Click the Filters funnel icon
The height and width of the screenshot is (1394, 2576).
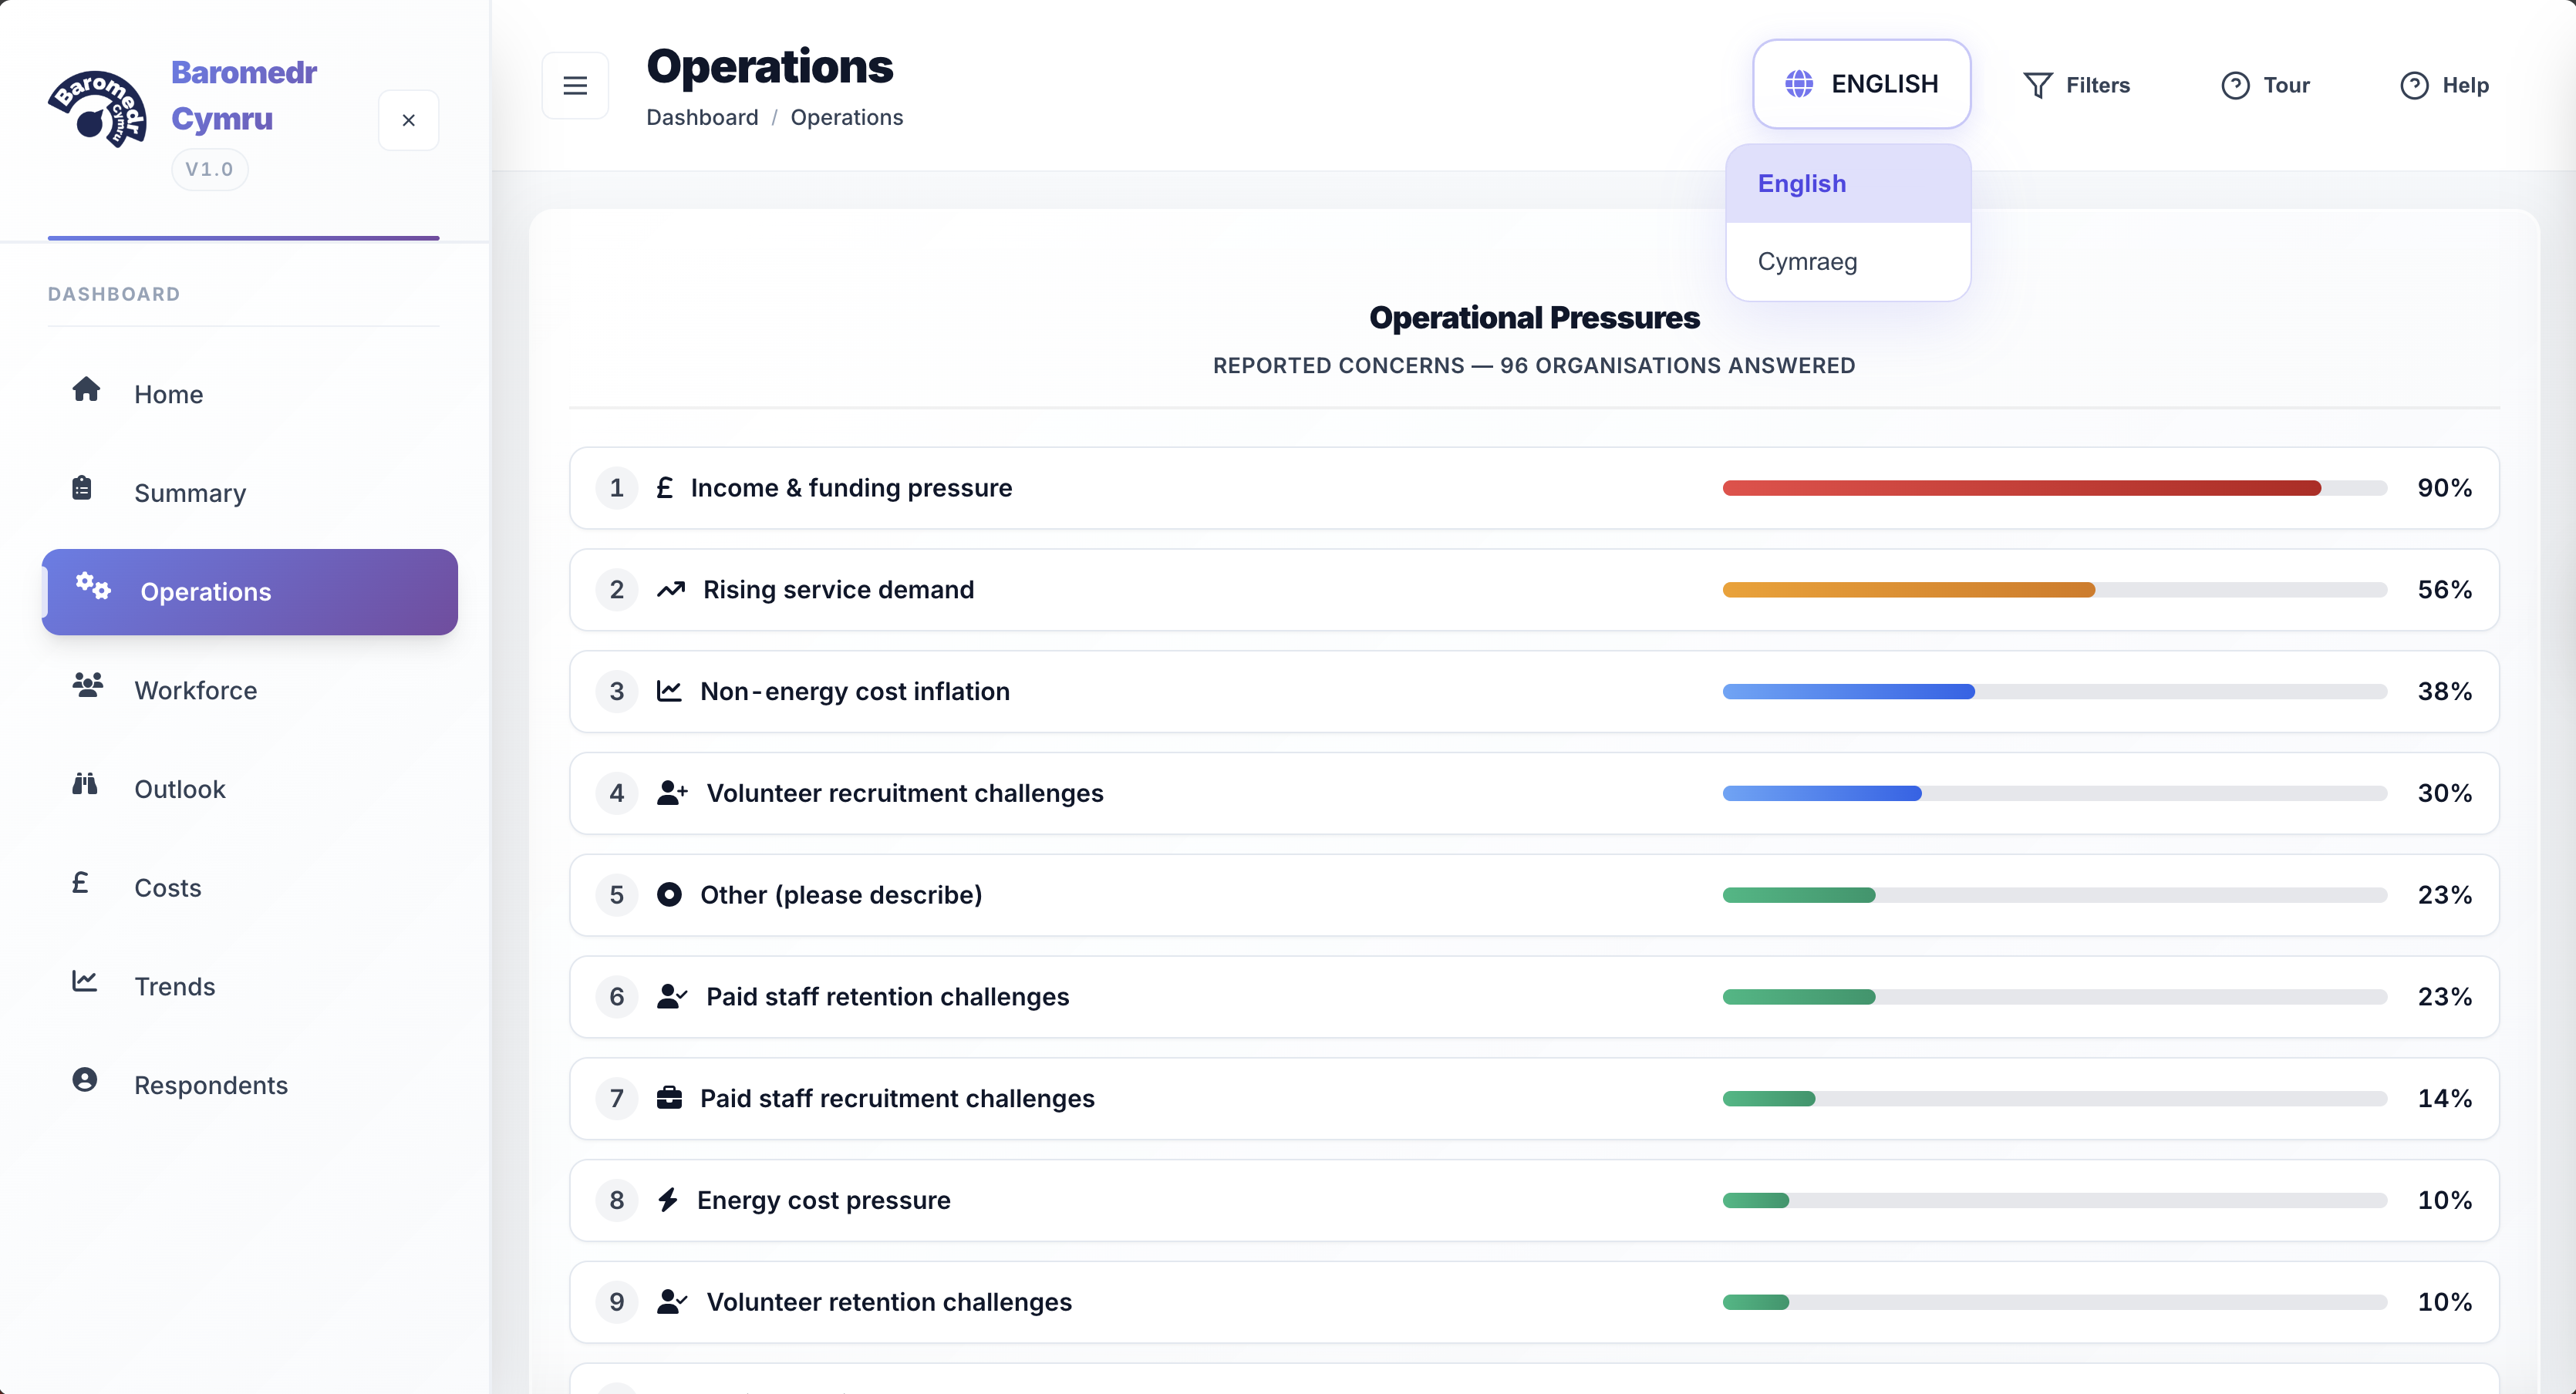pyautogui.click(x=2038, y=85)
